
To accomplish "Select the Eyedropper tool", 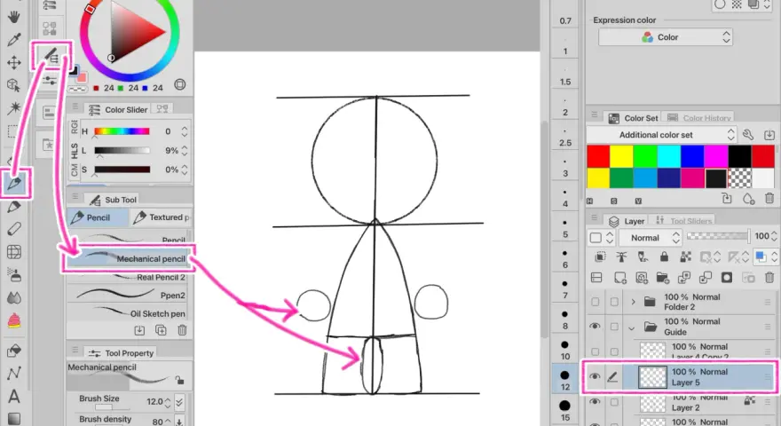I will [13, 39].
